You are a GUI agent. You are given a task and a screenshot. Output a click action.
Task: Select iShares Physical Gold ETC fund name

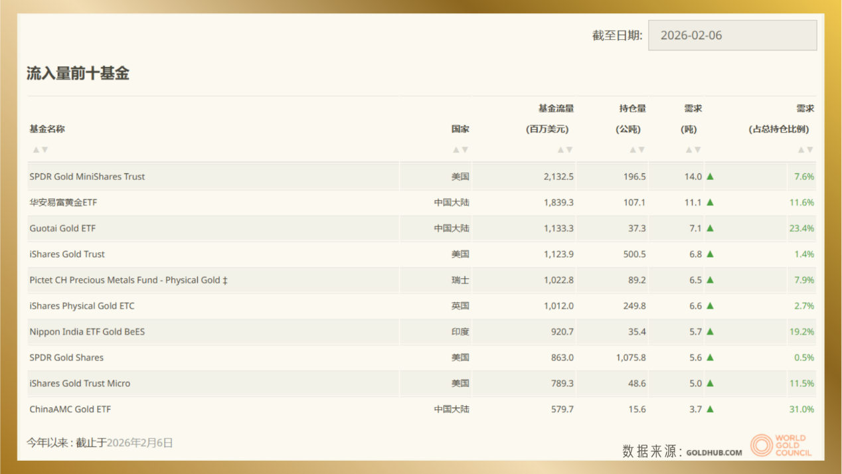pos(82,306)
